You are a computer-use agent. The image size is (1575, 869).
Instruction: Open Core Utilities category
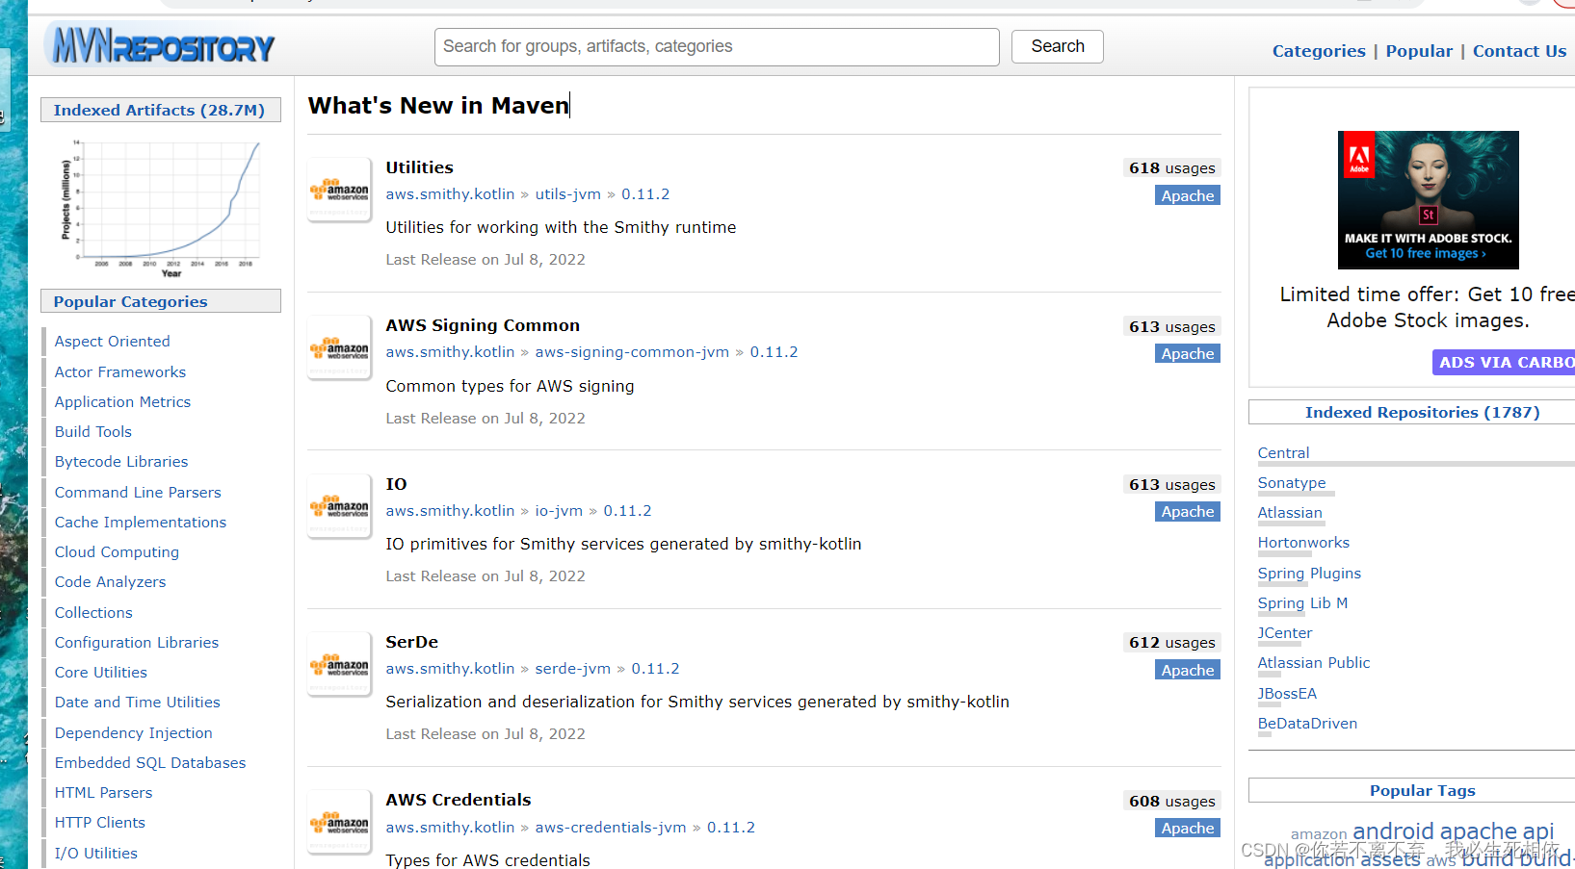coord(101,672)
